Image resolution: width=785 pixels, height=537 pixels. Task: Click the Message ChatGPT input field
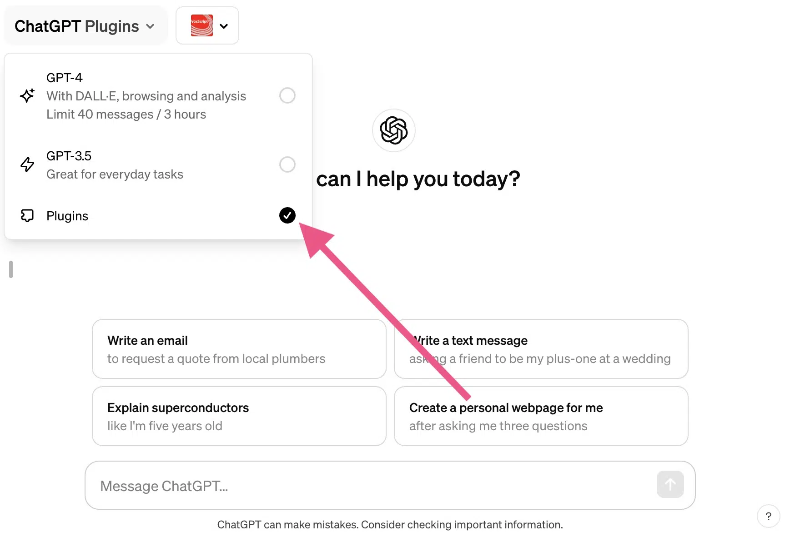pos(318,485)
